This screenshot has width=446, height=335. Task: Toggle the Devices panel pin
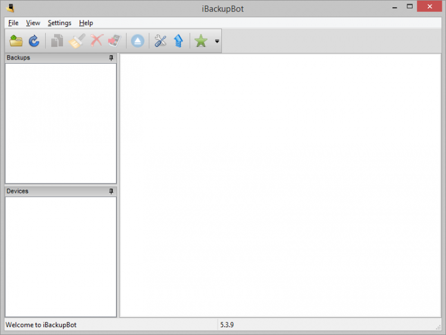[111, 191]
